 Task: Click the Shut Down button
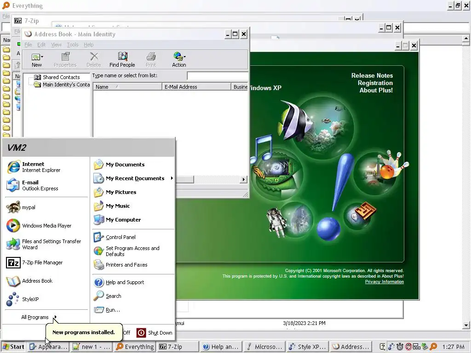coord(155,333)
